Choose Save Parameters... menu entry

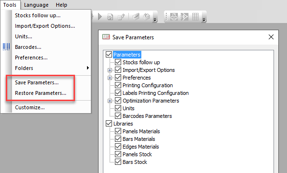click(x=37, y=82)
